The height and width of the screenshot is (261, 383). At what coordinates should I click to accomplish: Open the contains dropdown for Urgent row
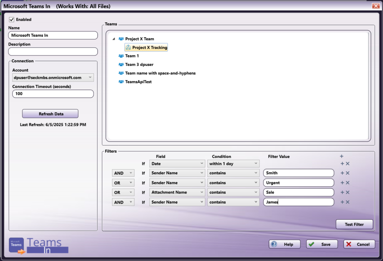233,183
